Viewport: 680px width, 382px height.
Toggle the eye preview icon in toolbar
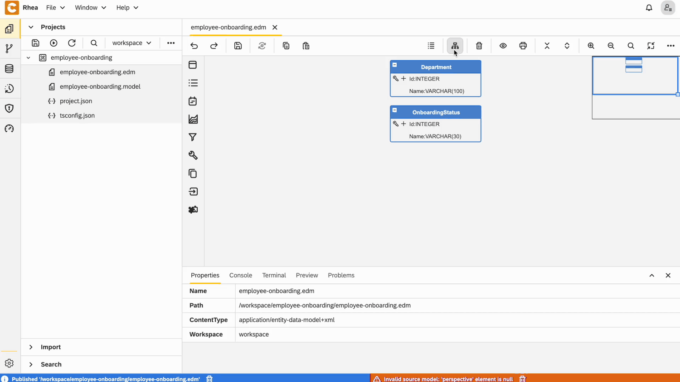click(503, 46)
